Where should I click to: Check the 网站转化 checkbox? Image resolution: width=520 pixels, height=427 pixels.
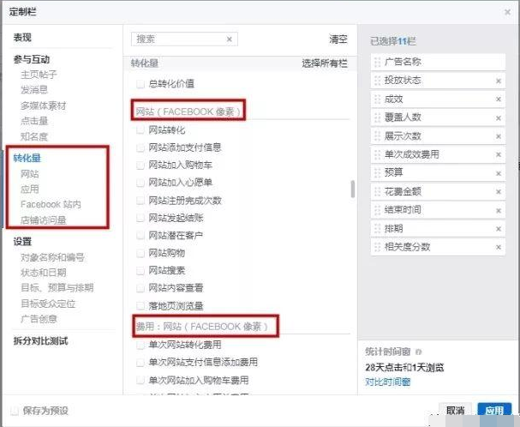[x=141, y=130]
